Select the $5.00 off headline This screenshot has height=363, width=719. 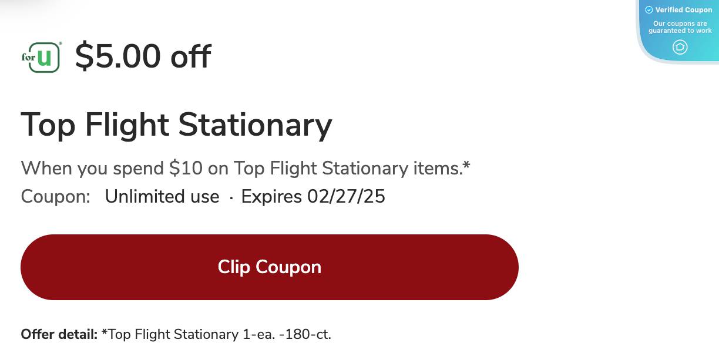[143, 56]
